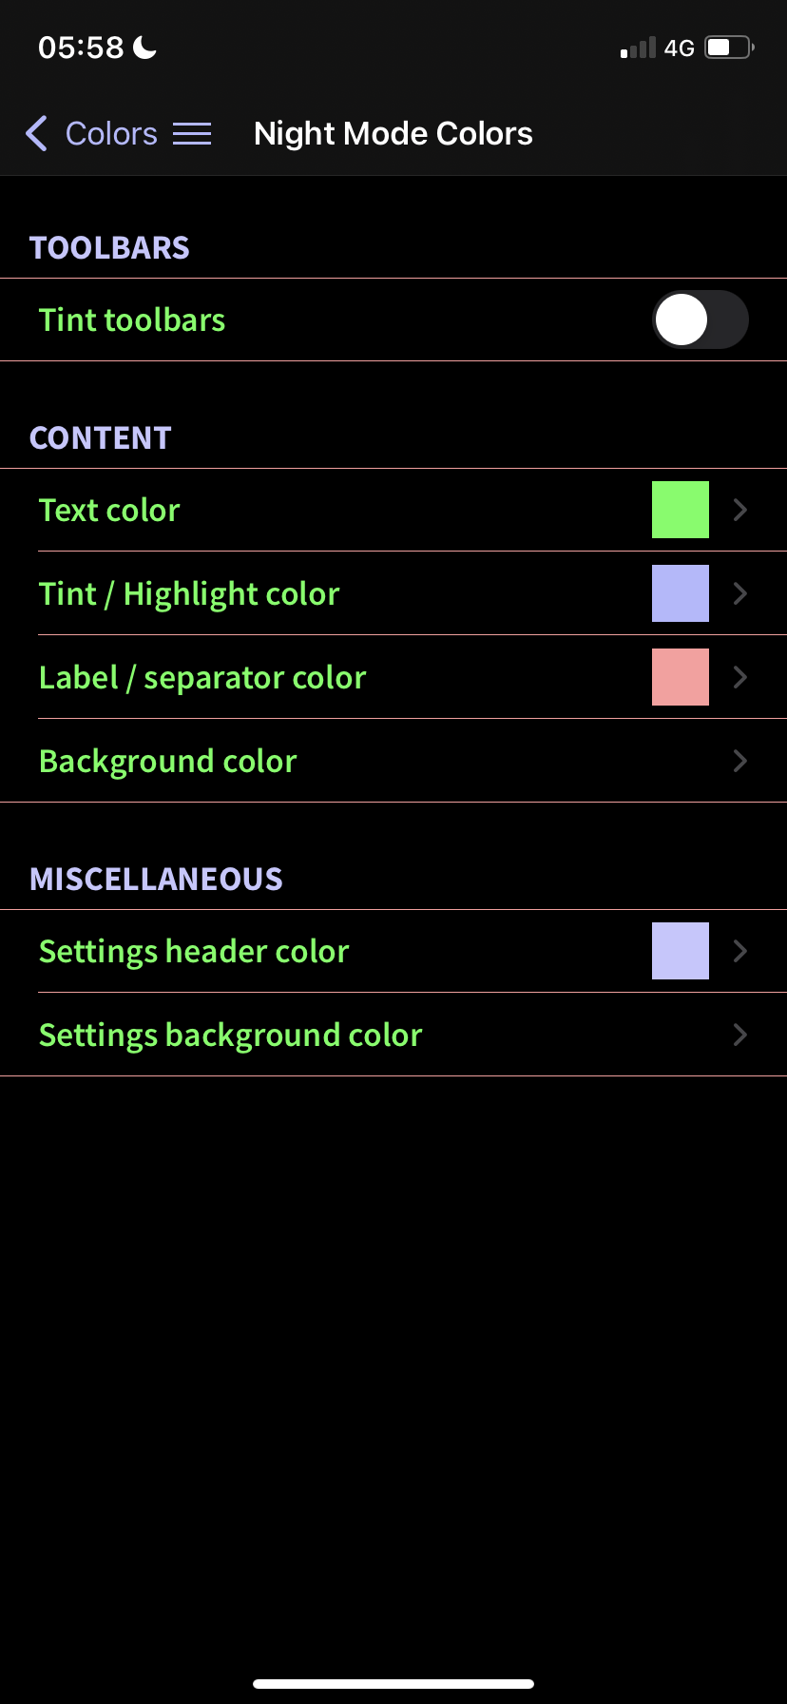Open Background color chevron

[x=740, y=761]
